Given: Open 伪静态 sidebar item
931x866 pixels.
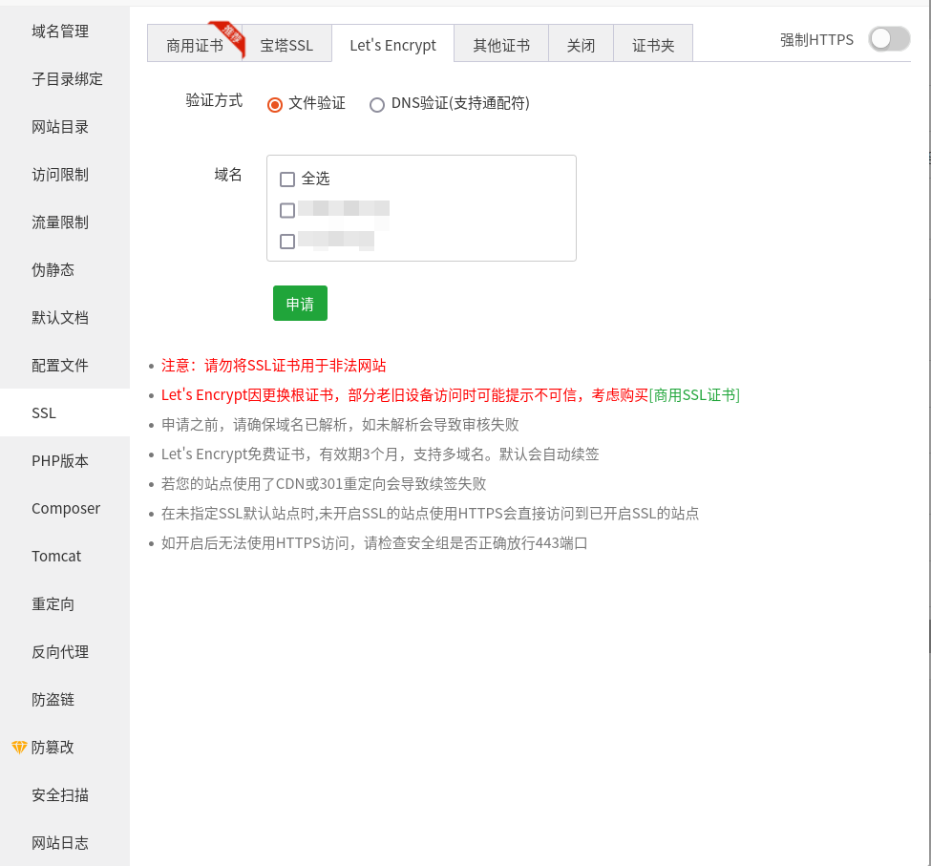Looking at the screenshot, I should 53,270.
